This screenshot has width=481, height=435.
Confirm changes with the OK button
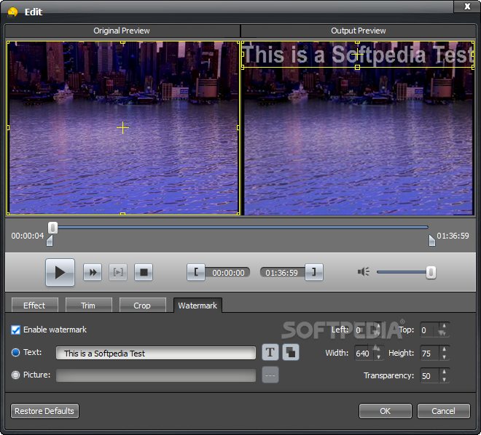386,411
